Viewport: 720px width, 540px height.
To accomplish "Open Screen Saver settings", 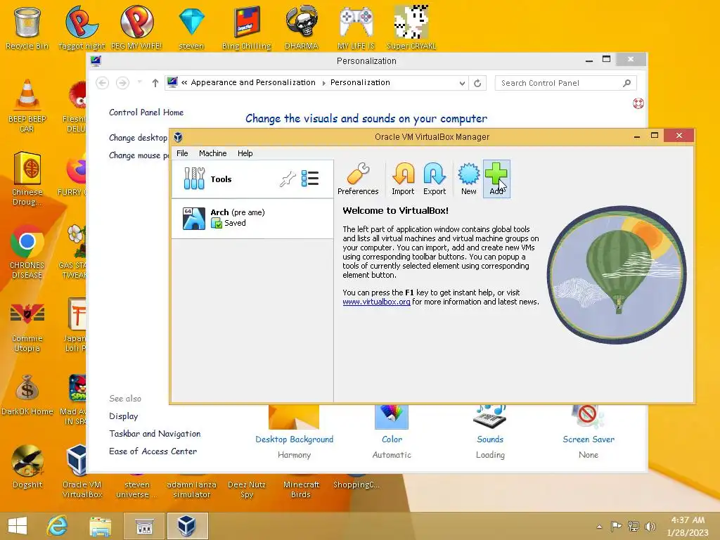I will (589, 439).
